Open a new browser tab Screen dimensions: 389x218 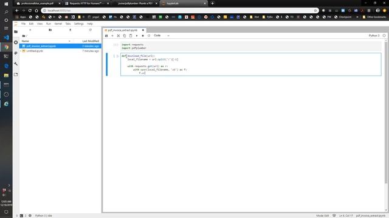(212, 4)
